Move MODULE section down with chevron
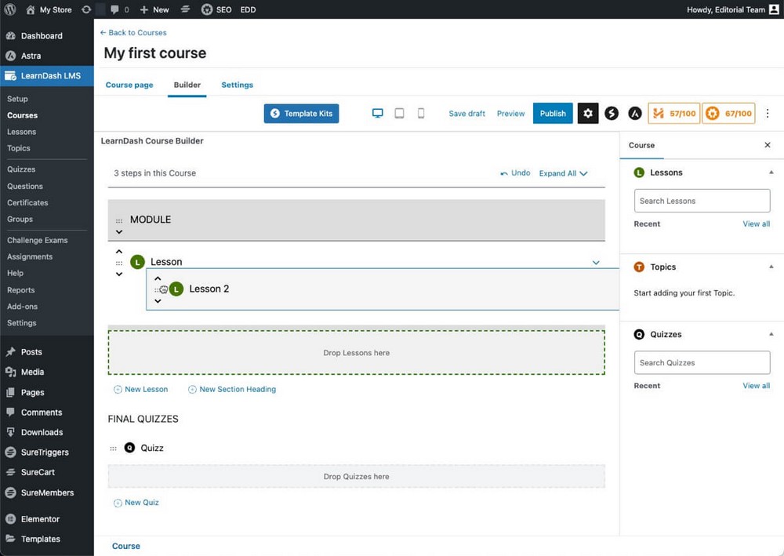784x556 pixels. pos(119,232)
